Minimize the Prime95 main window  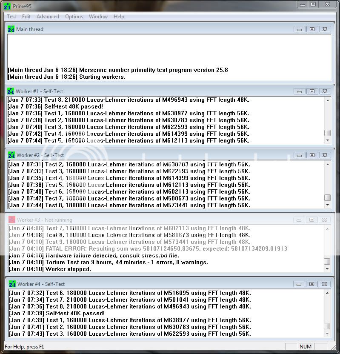[x=303, y=4]
